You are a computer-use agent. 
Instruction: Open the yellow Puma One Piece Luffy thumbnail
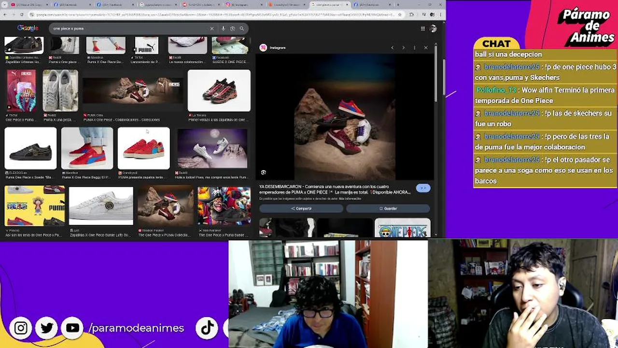click(x=34, y=206)
